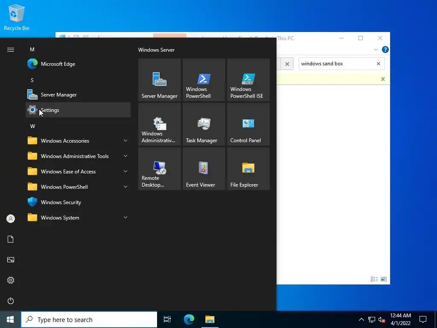Open the Windows Administrative Tools tile
This screenshot has width=437, height=328.
pyautogui.click(x=160, y=124)
